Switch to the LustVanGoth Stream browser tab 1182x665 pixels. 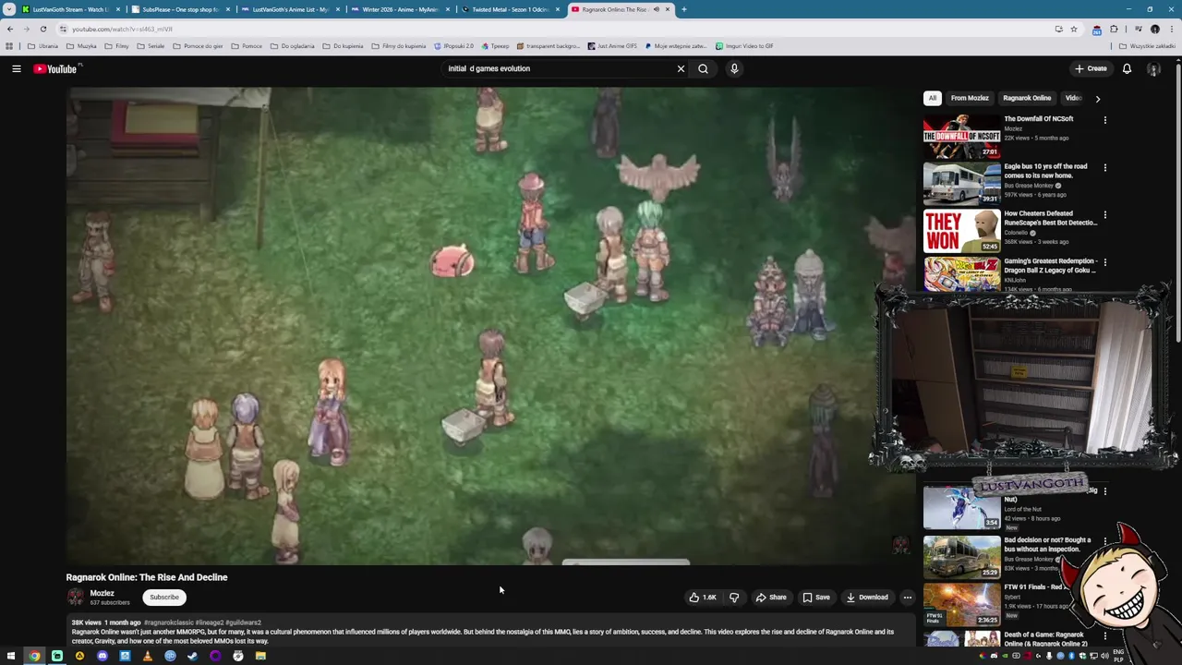[x=69, y=9]
